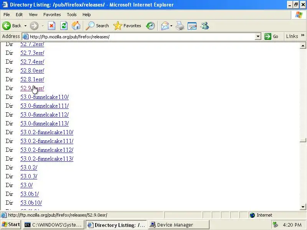Open Favorites star icon

click(x=117, y=26)
